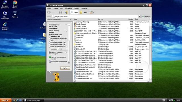Launch Internet Explorer desktop icon

(5, 24)
